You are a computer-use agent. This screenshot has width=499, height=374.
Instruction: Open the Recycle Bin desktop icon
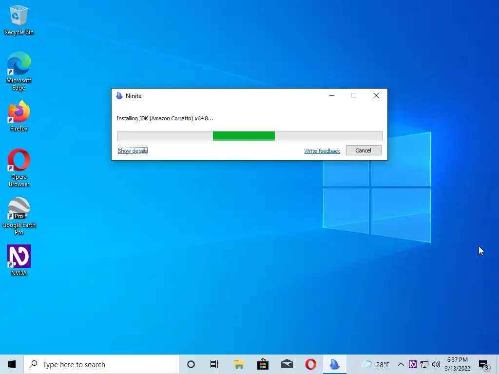[19, 19]
